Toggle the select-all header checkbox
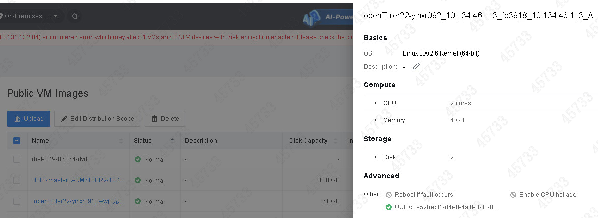 click(x=17, y=141)
